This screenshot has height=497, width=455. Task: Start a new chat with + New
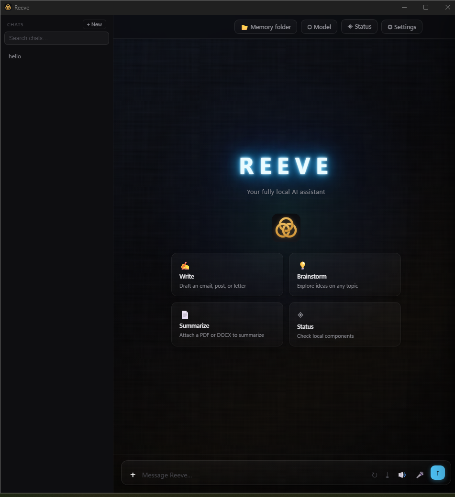pos(94,24)
